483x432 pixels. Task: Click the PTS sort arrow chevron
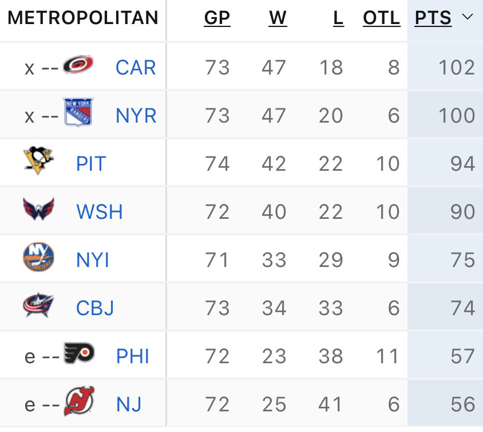(467, 18)
